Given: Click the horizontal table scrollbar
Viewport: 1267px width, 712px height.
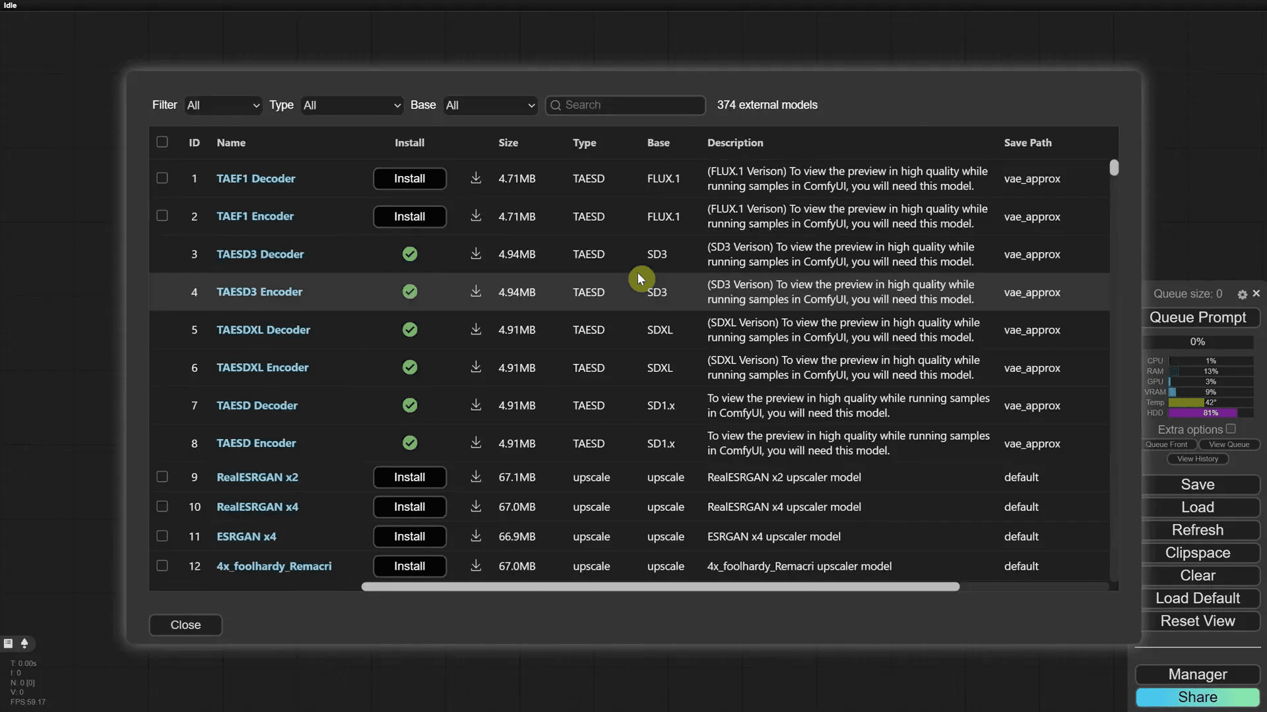Looking at the screenshot, I should [x=660, y=587].
